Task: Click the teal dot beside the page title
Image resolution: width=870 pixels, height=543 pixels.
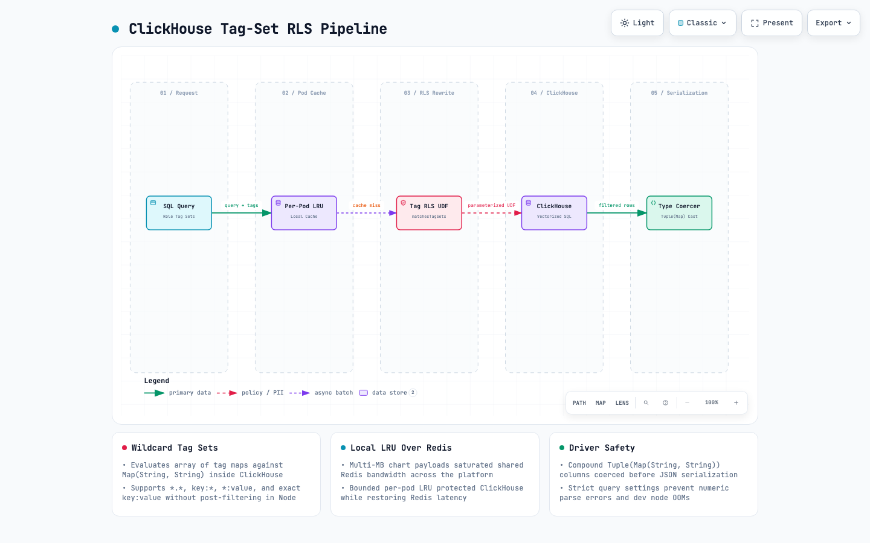Action: (115, 29)
